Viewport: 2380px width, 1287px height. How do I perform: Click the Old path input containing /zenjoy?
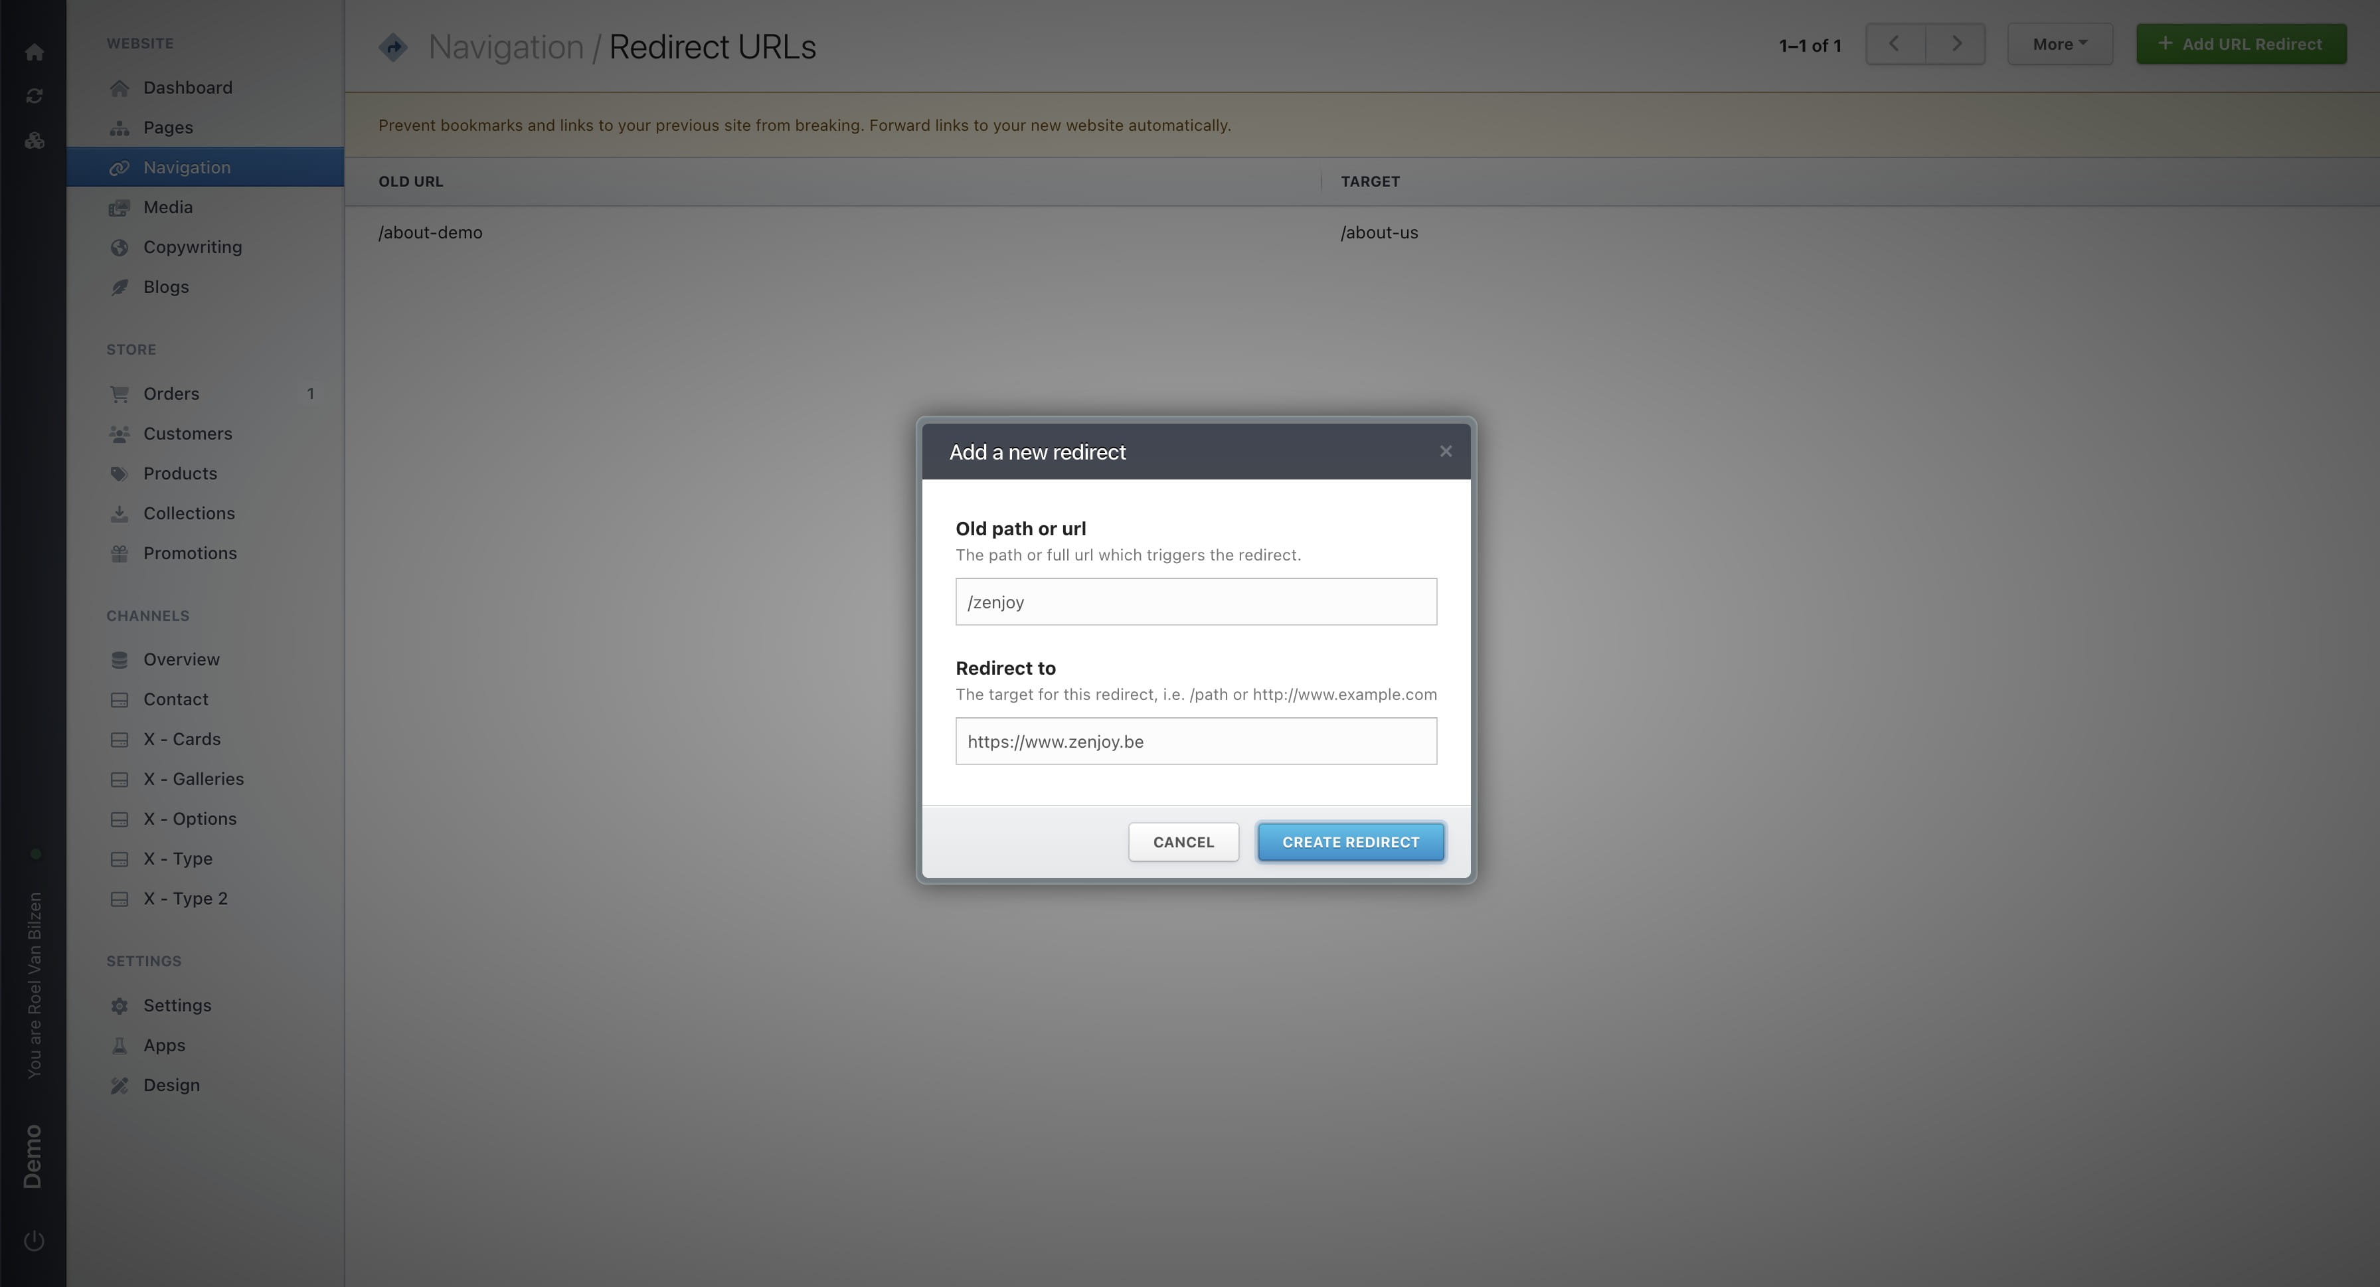1195,602
